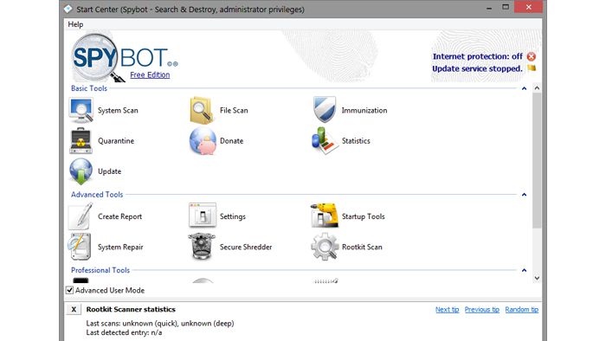The image size is (606, 341).
Task: Click the System Repair label
Action: point(120,248)
